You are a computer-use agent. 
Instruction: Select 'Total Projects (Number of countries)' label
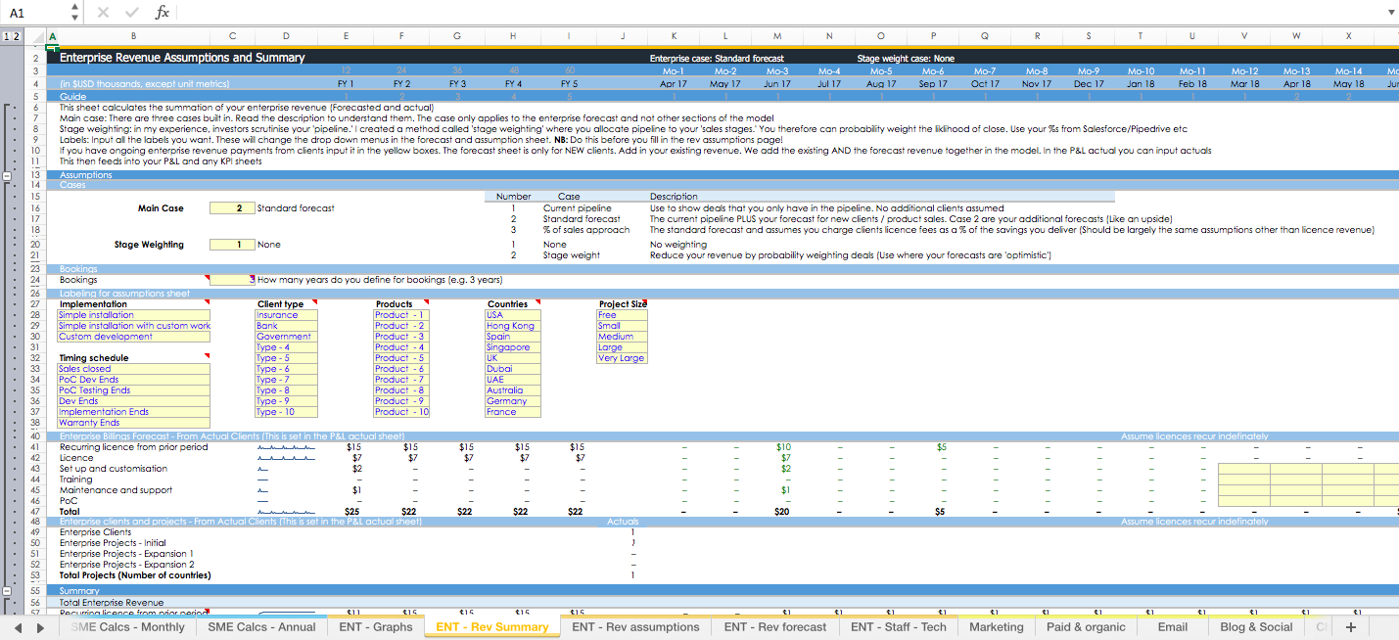click(x=136, y=575)
